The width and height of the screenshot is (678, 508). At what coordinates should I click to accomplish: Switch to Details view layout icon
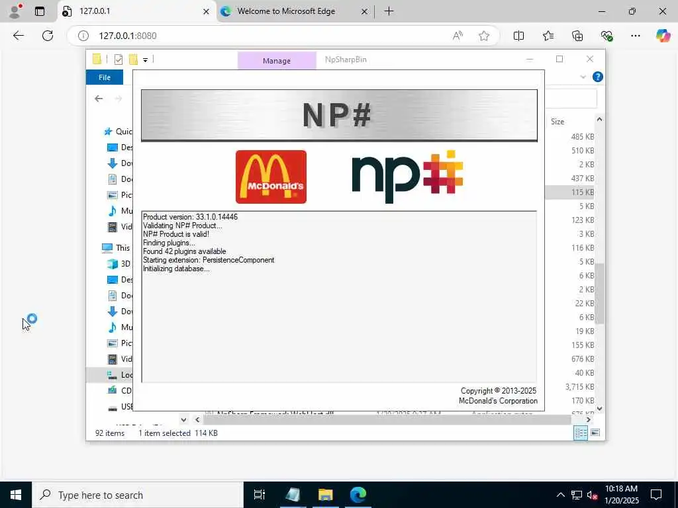point(580,433)
